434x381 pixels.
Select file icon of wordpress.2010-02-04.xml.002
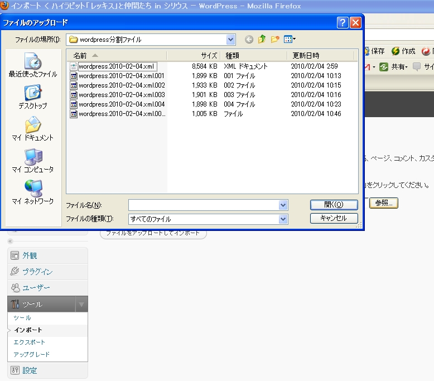(x=73, y=85)
